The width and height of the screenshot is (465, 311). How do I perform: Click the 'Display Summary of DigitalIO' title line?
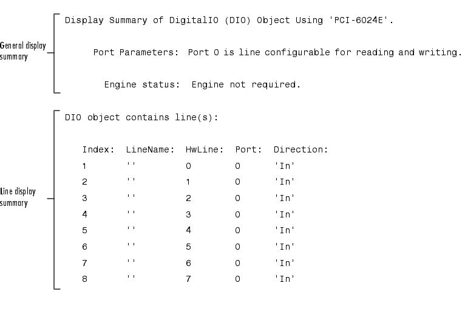click(x=229, y=20)
